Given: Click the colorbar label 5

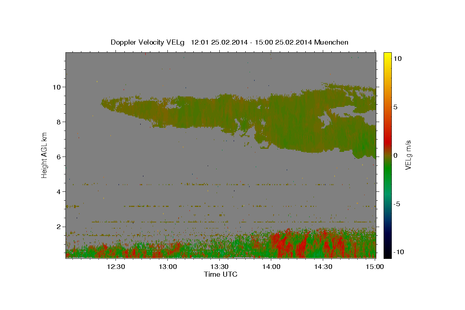Looking at the screenshot, I should pos(395,107).
